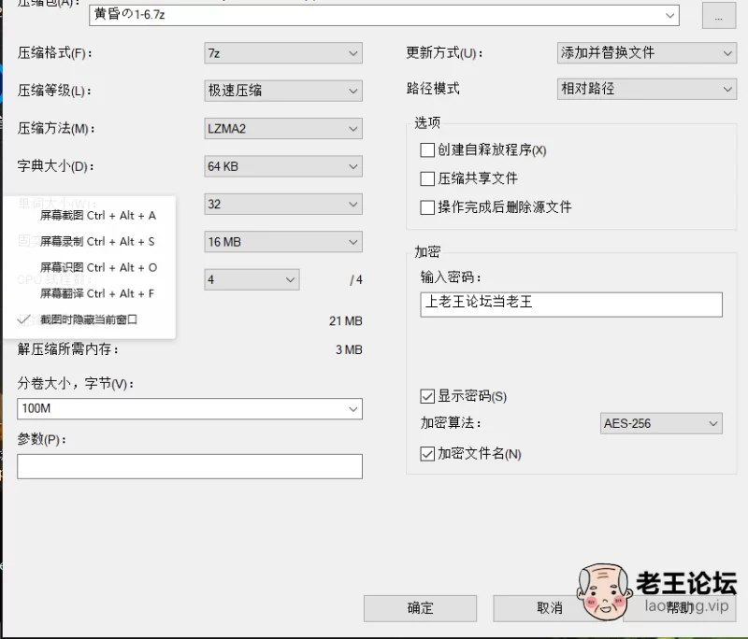Click the 压缩格式(F) label

[55, 53]
